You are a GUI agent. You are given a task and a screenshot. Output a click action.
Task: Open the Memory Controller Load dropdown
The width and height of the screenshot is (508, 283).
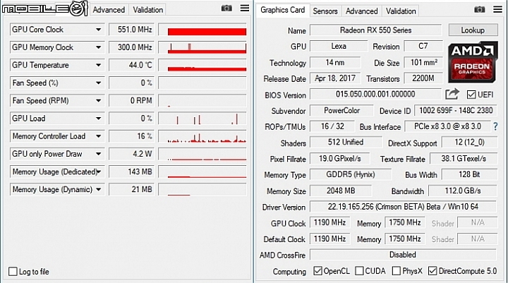98,136
